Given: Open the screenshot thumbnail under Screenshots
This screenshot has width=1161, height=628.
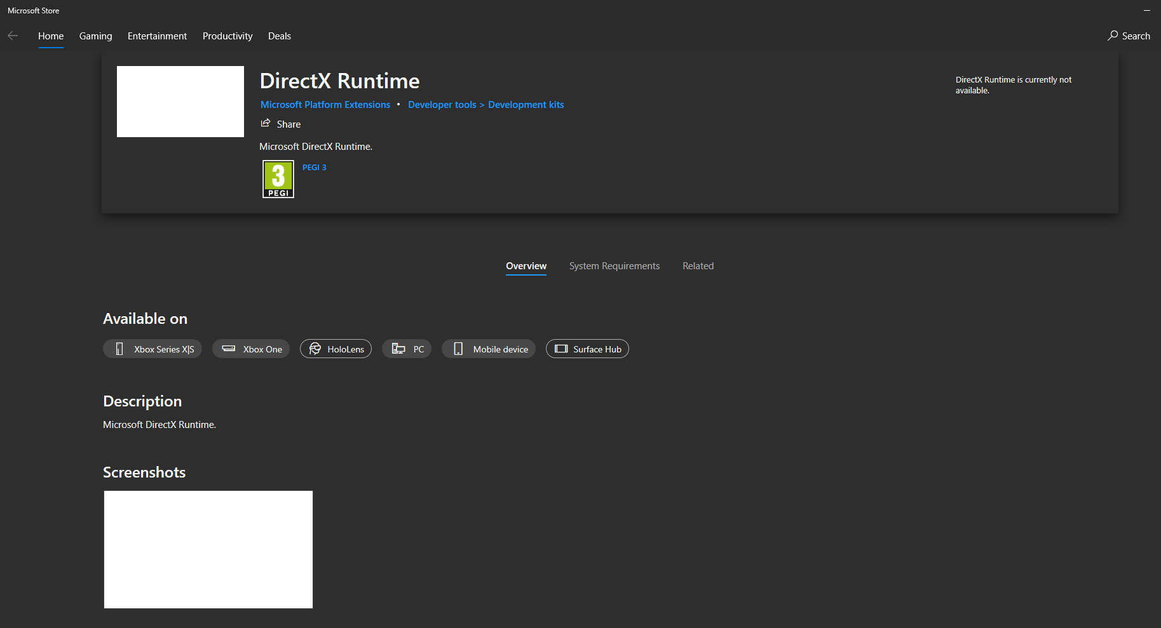Looking at the screenshot, I should coord(208,549).
